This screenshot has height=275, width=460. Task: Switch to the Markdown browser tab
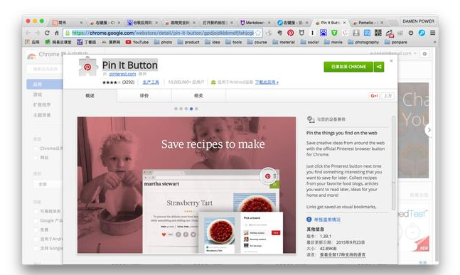pos(255,23)
